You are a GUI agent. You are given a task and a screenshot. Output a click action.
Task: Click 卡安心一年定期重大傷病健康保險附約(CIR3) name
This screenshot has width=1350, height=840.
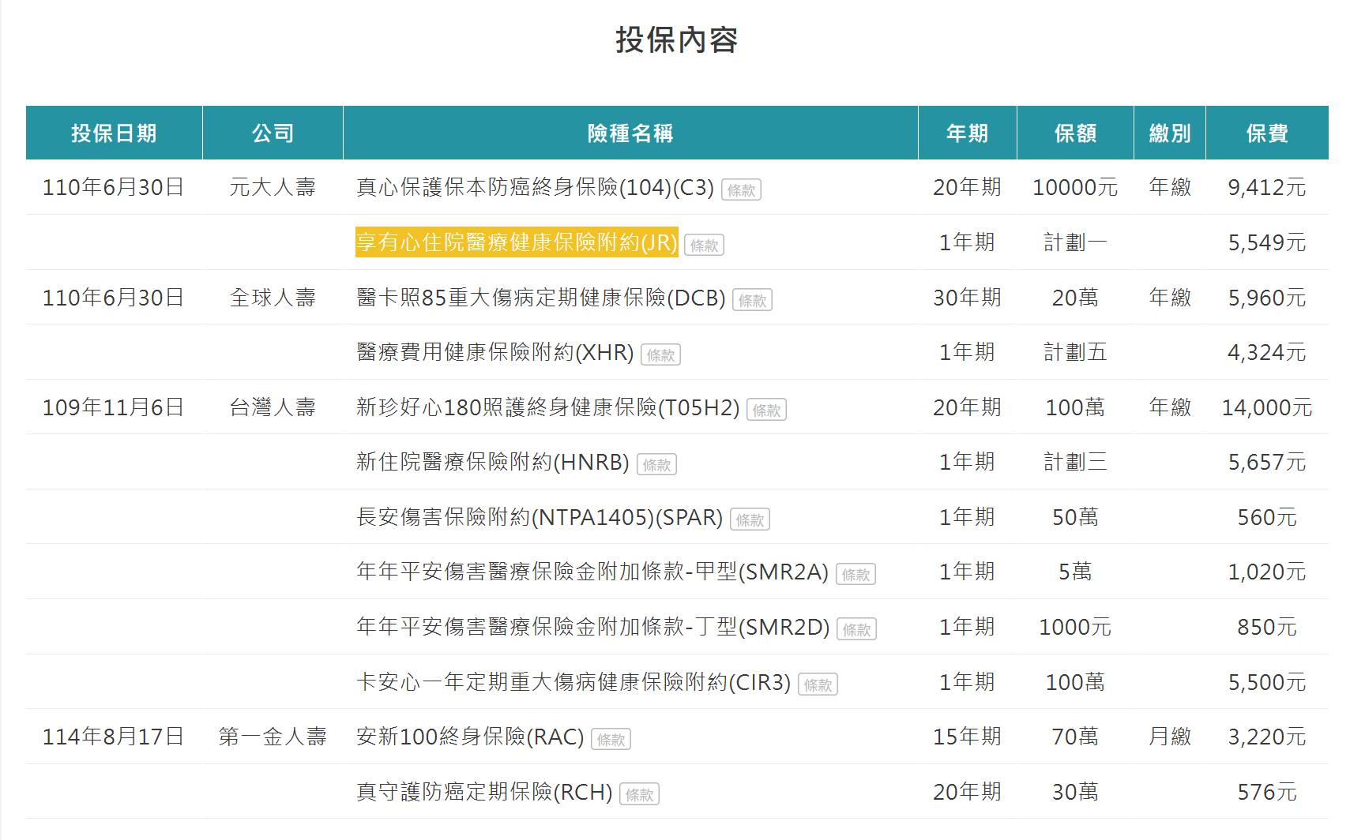pos(573,682)
